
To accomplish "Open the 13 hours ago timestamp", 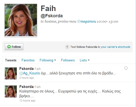I will click(27, 100).
